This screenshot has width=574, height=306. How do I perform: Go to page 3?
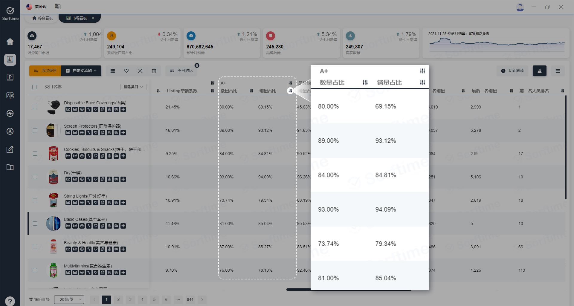(130, 299)
